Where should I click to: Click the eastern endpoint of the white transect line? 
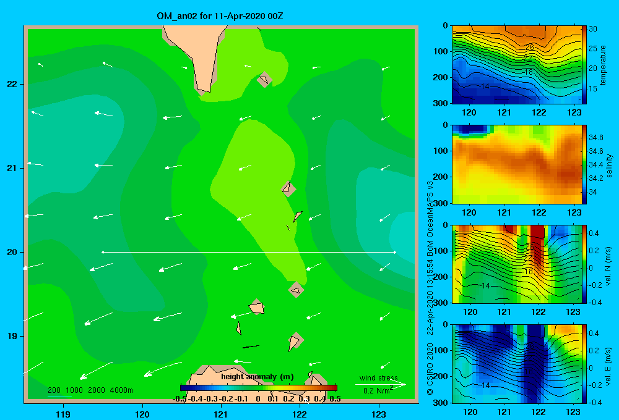[x=395, y=252]
